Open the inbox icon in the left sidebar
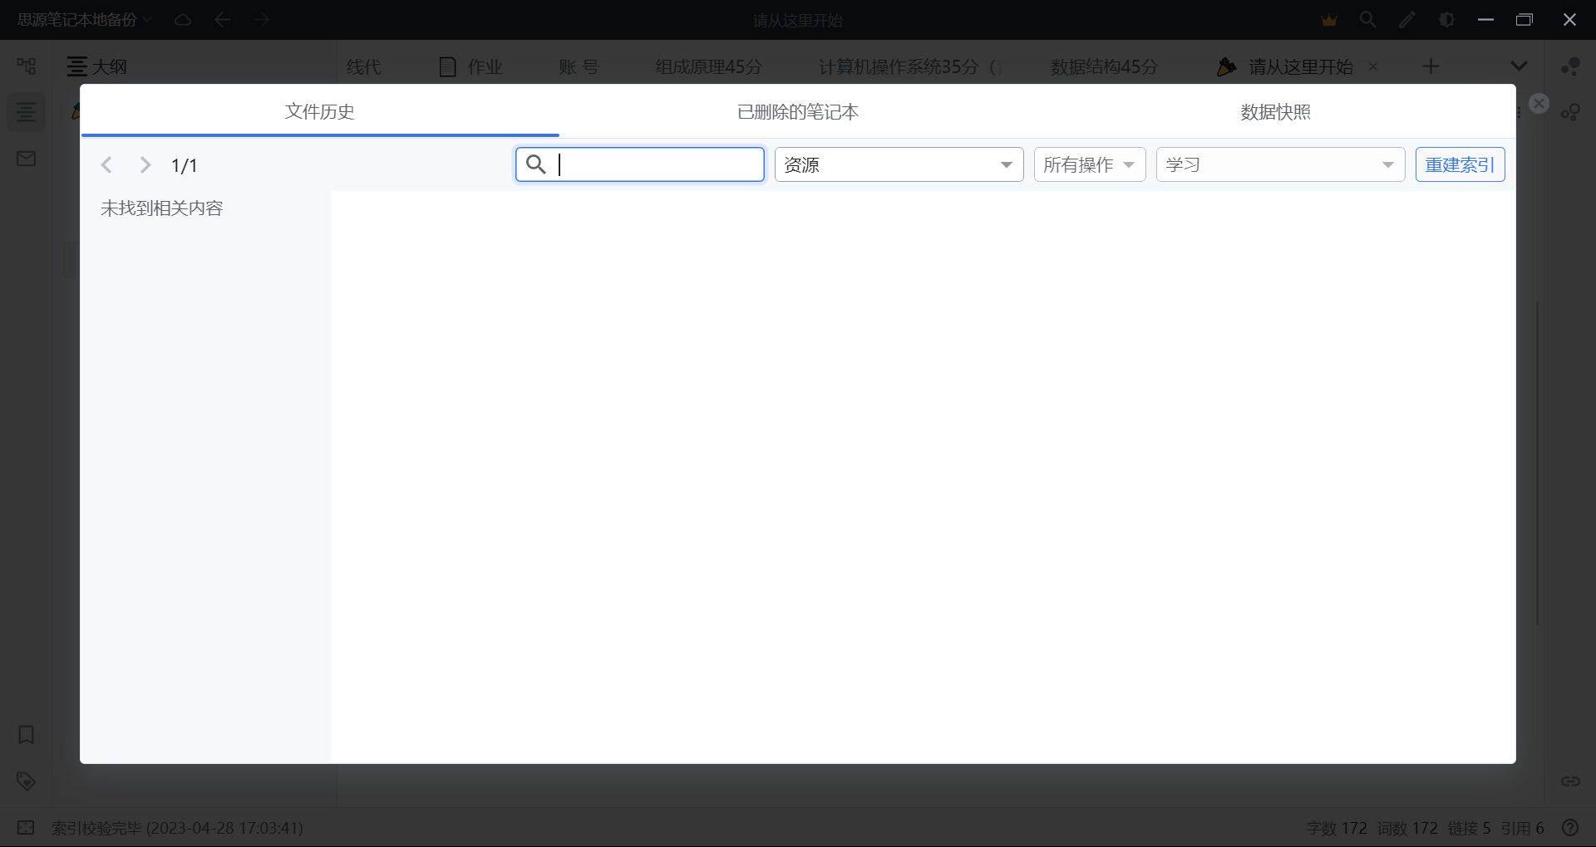Screen dimensions: 1596x847 26,158
